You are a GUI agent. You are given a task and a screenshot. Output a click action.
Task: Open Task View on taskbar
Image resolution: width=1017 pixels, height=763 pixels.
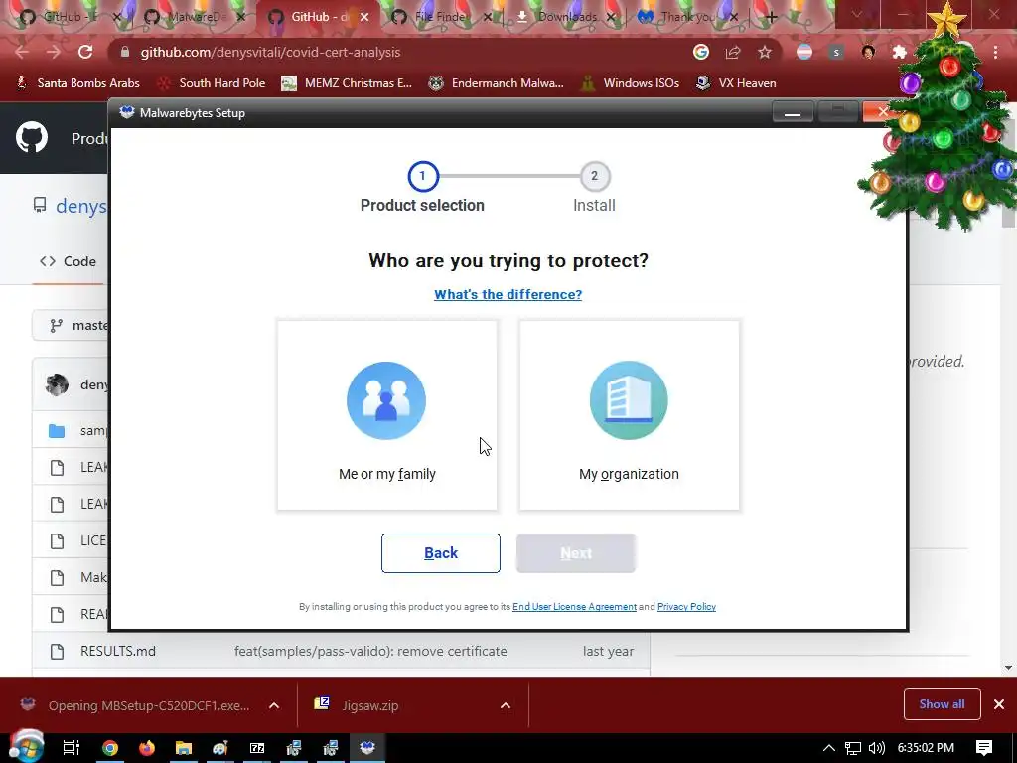[72, 748]
